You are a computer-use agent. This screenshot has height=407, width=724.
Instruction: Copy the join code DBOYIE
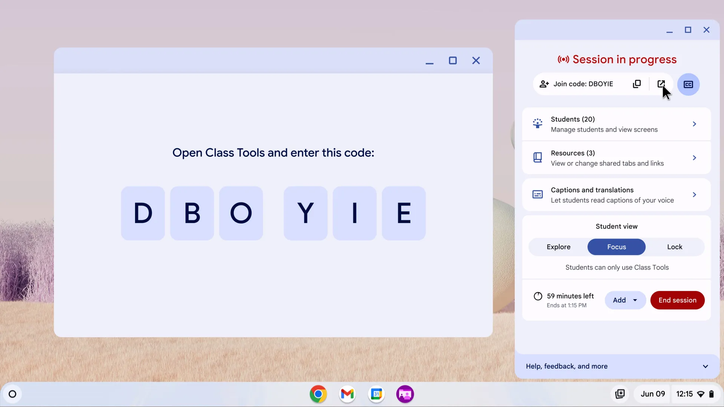(637, 84)
